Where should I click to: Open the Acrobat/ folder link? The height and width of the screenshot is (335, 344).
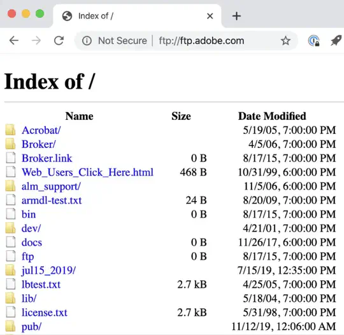[x=41, y=130]
